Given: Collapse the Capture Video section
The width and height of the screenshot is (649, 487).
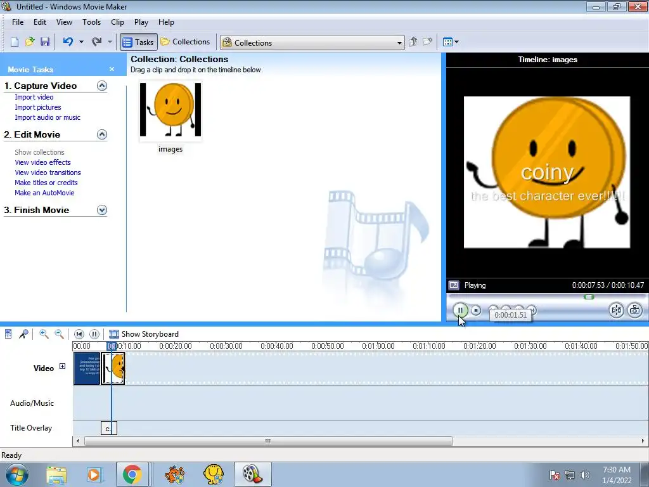Looking at the screenshot, I should tap(102, 86).
